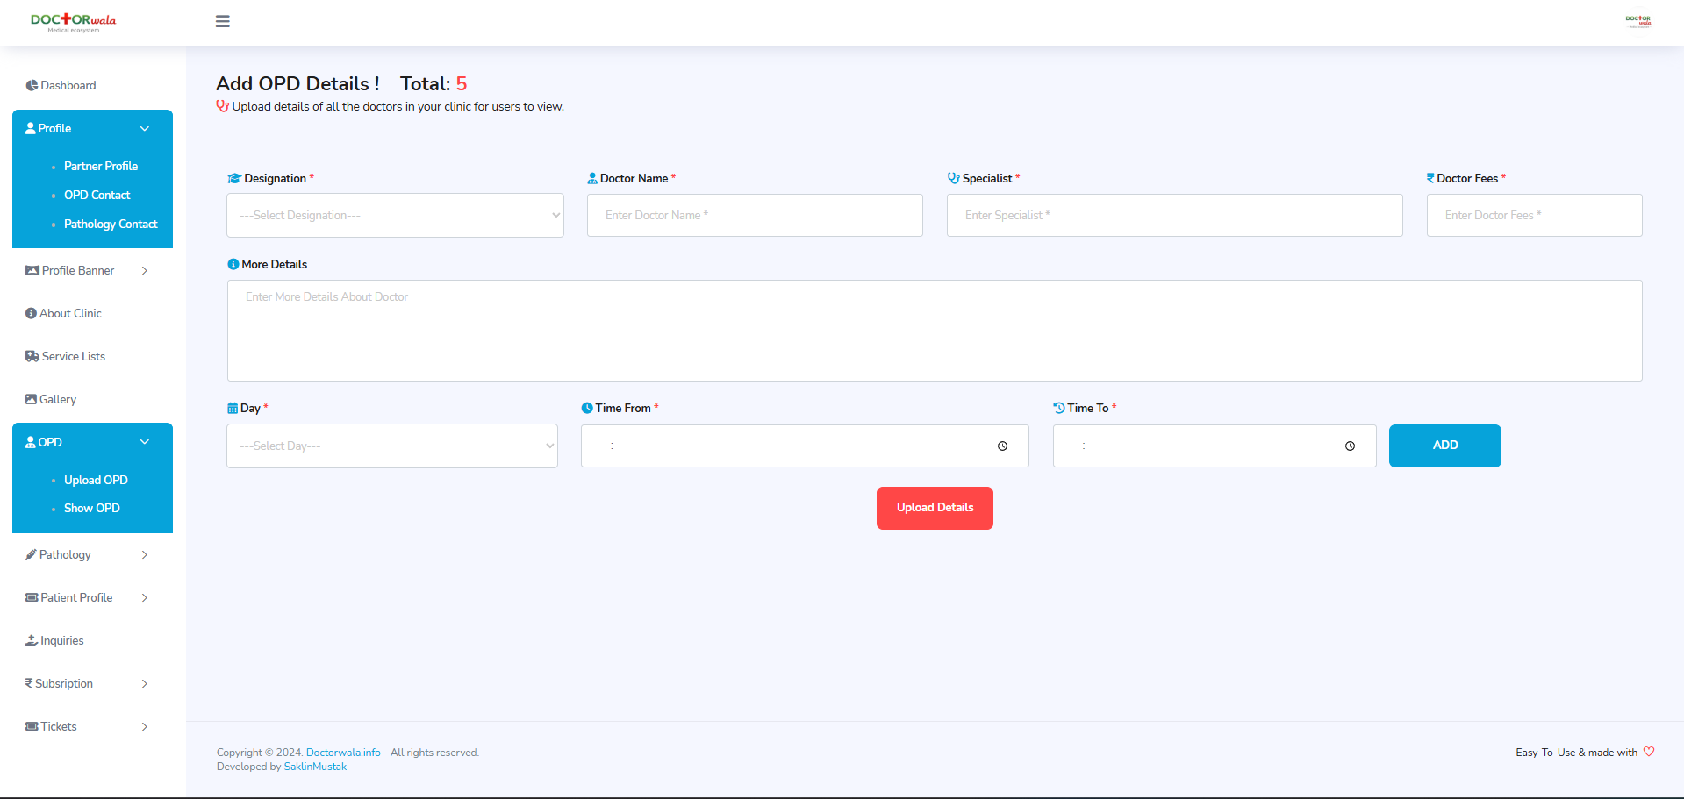Click the Time From label clock icon
Viewport: 1684px width, 799px height.
[587, 408]
